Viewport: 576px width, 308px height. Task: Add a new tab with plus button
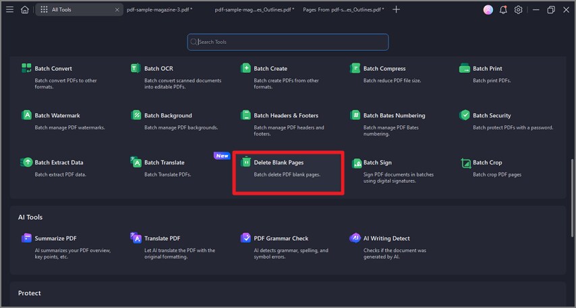(x=396, y=9)
